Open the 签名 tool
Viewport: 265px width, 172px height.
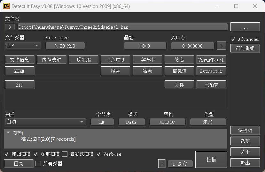(179, 60)
